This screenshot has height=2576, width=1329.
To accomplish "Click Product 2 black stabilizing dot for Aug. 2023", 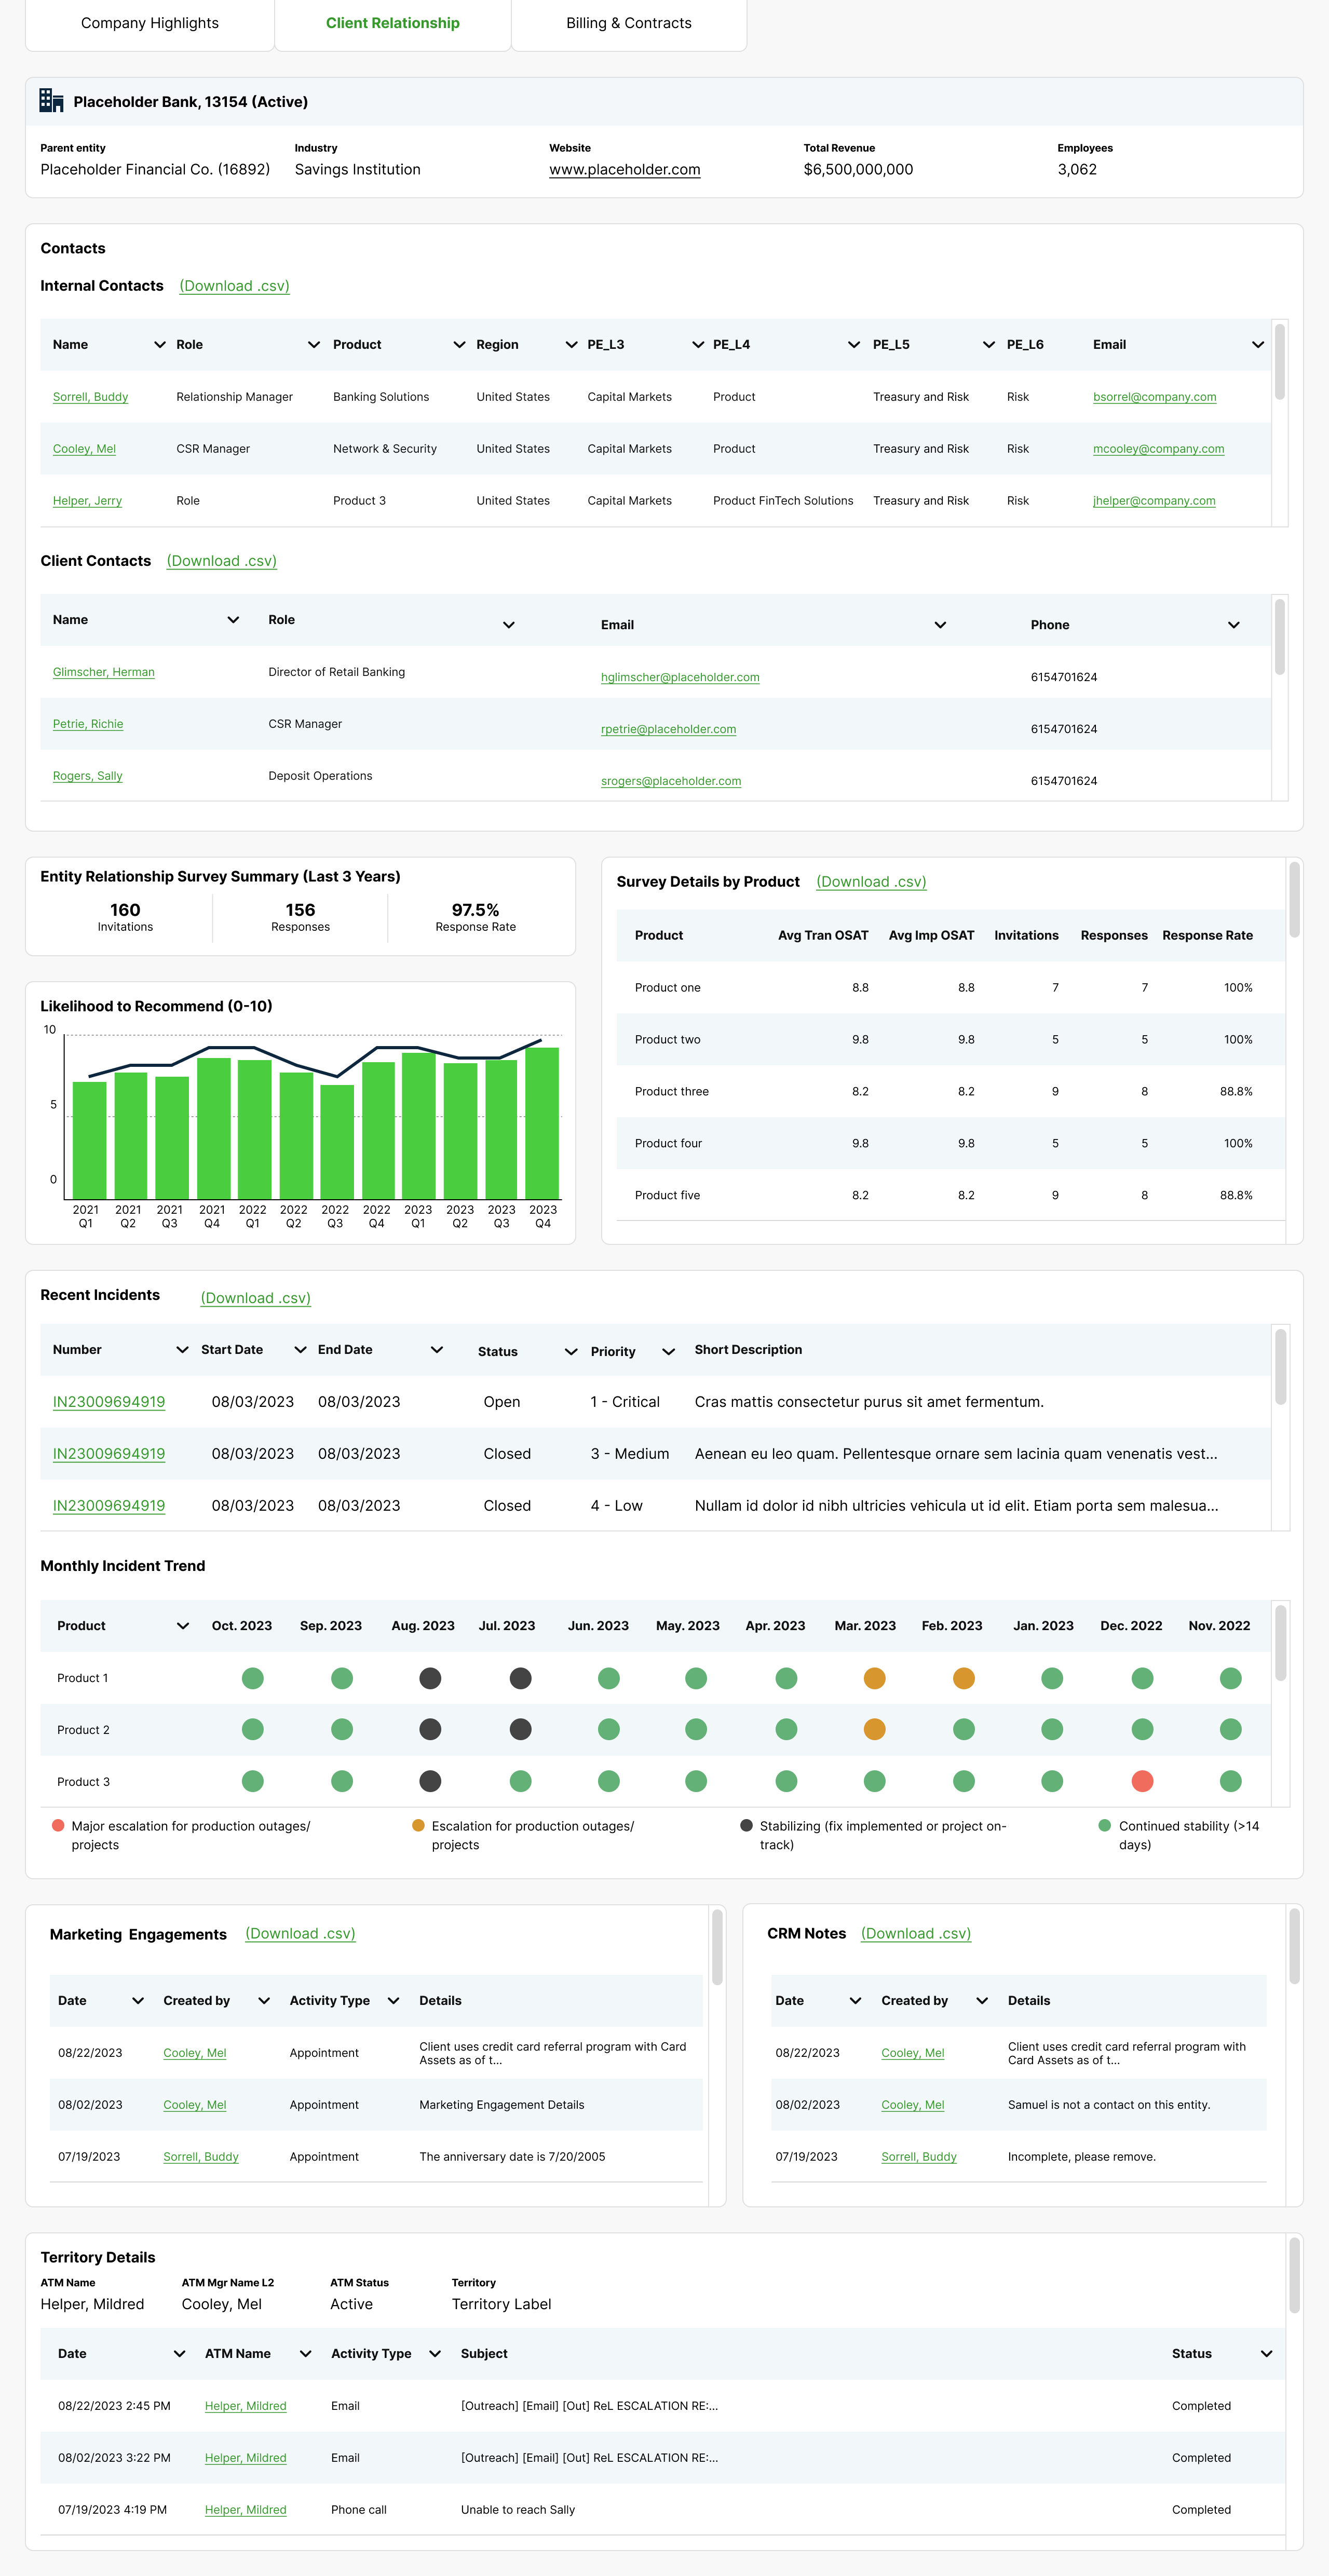I will tap(430, 1729).
